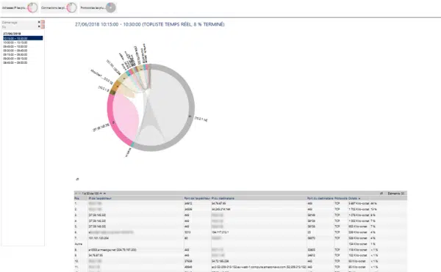The image size is (441, 272).
Task: Select the 09:30:00 - 09:45:00 time period
Action: tap(15, 51)
